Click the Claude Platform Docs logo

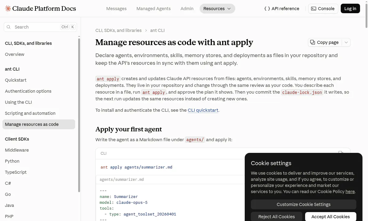click(40, 9)
